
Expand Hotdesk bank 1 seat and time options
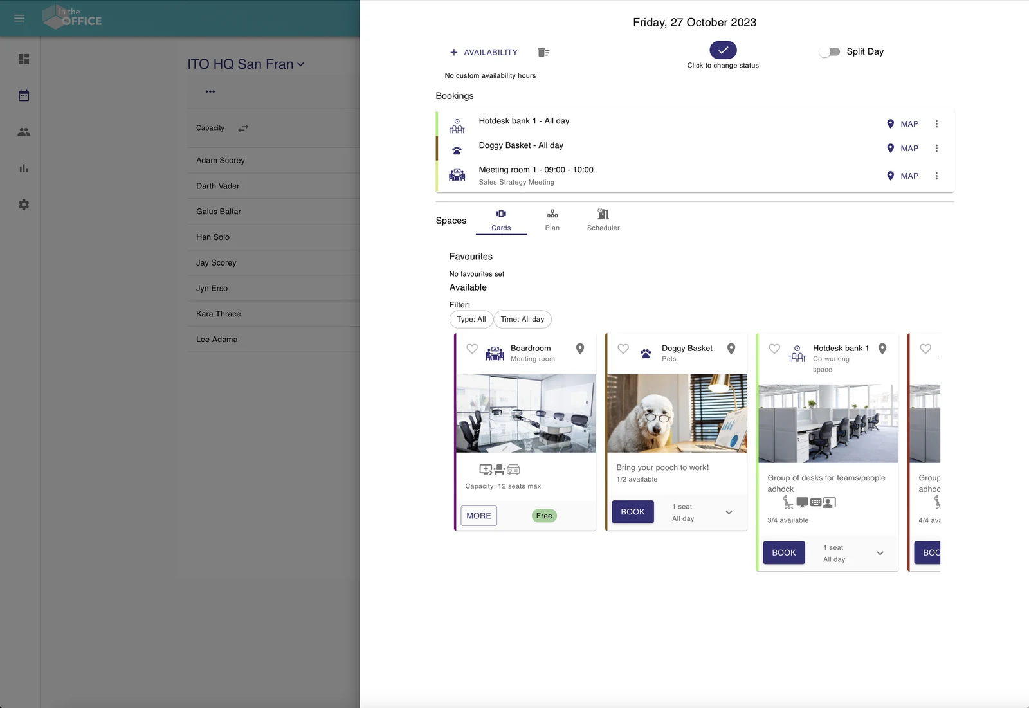pos(880,554)
